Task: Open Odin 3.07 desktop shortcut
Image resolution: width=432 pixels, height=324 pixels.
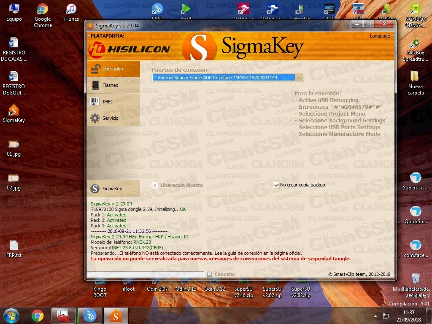Action: (x=157, y=286)
